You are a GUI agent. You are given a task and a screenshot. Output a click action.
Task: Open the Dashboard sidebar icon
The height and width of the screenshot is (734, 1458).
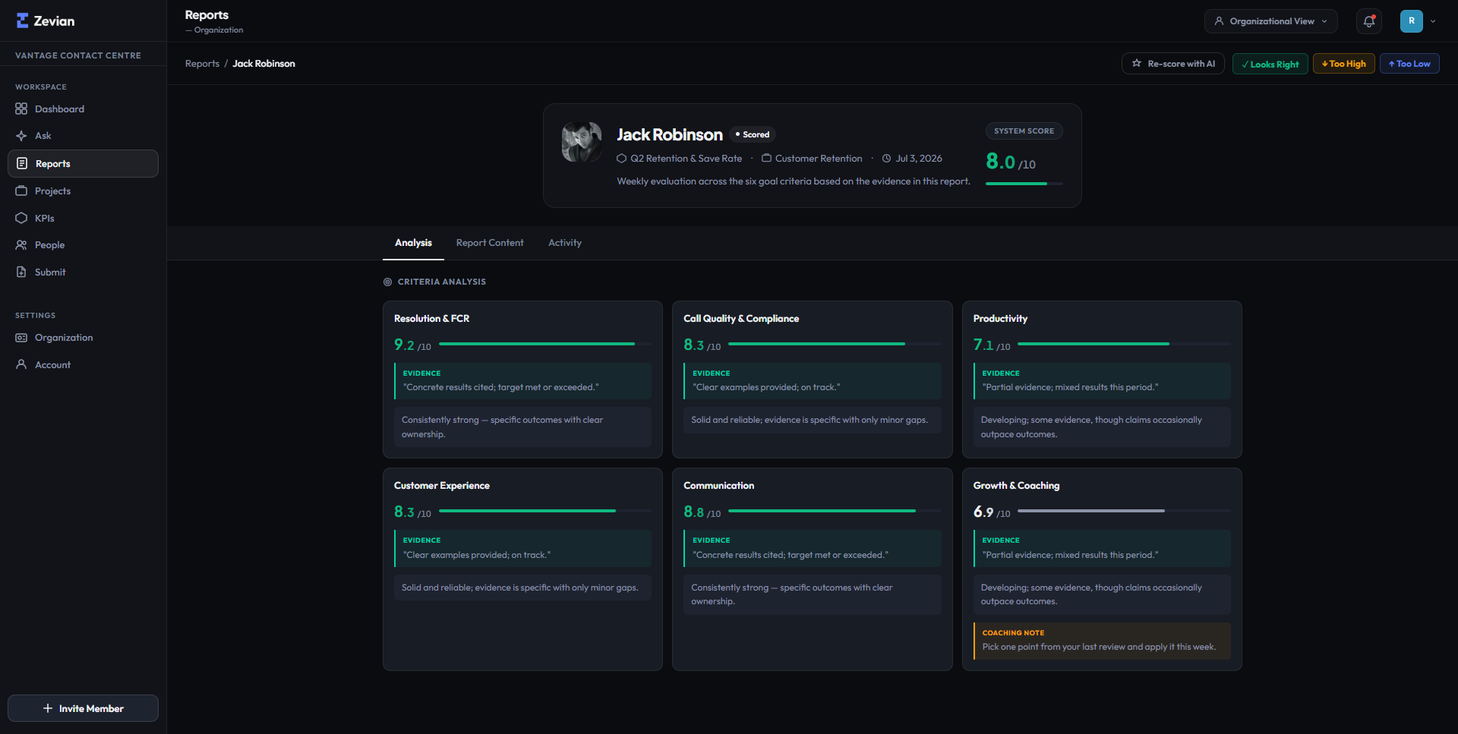21,109
